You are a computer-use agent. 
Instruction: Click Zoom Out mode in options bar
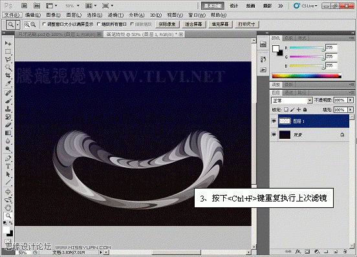[x=33, y=25]
